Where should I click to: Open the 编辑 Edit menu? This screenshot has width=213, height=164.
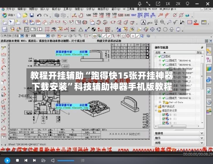pyautogui.click(x=22, y=9)
